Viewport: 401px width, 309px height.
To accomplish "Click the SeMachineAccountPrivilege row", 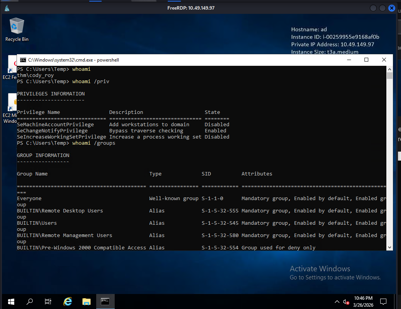I will point(123,125).
